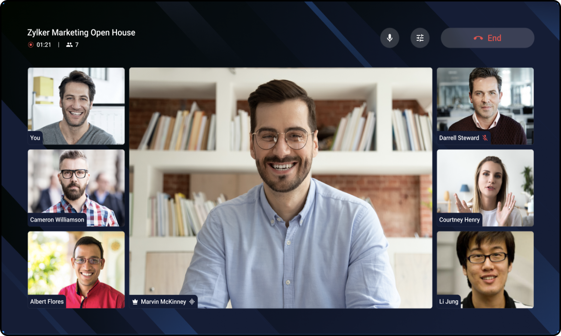561x336 pixels.
Task: Click the audio wave icon beside Marvin McKinney
Action: tap(192, 302)
